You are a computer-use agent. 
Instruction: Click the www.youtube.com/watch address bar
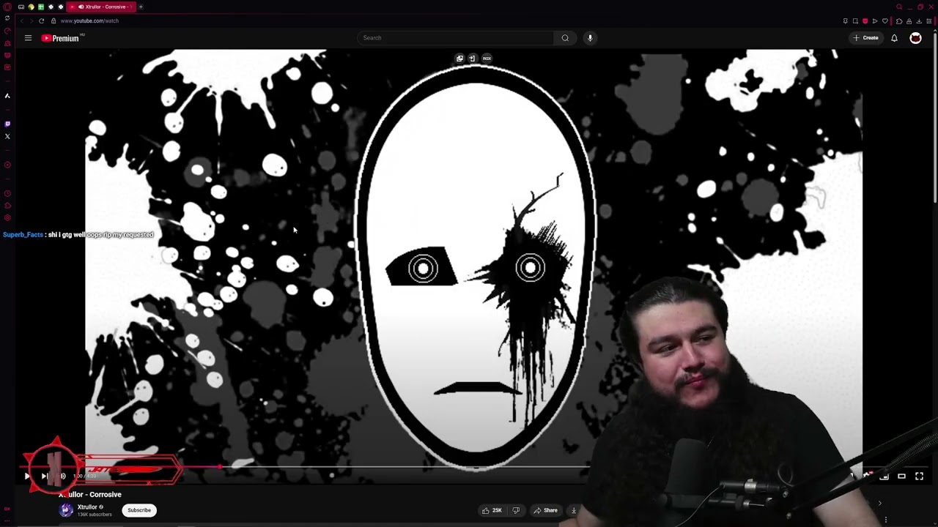pos(89,20)
